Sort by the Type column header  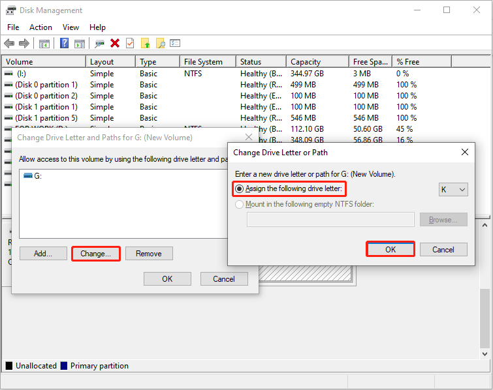[x=158, y=62]
